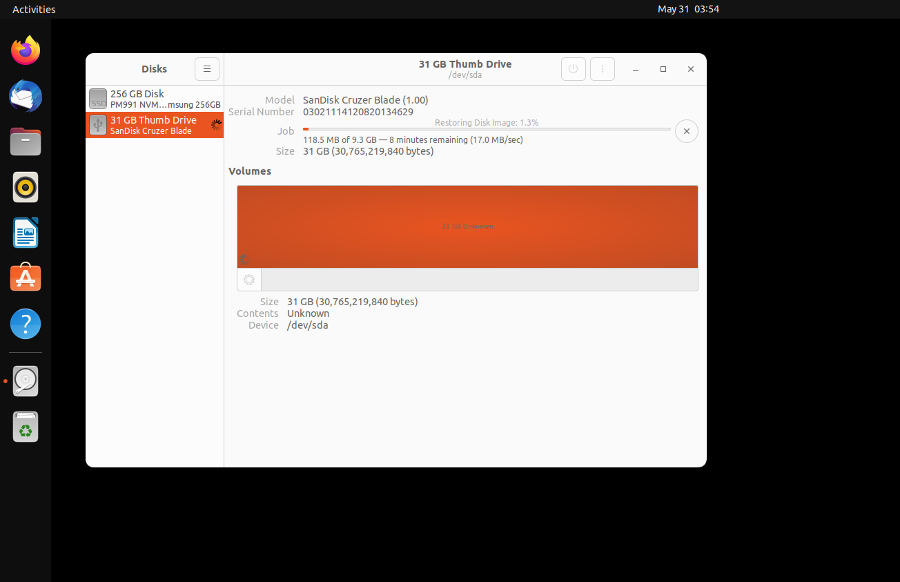900x582 pixels.
Task: Open Trash from the dock
Action: [26, 427]
